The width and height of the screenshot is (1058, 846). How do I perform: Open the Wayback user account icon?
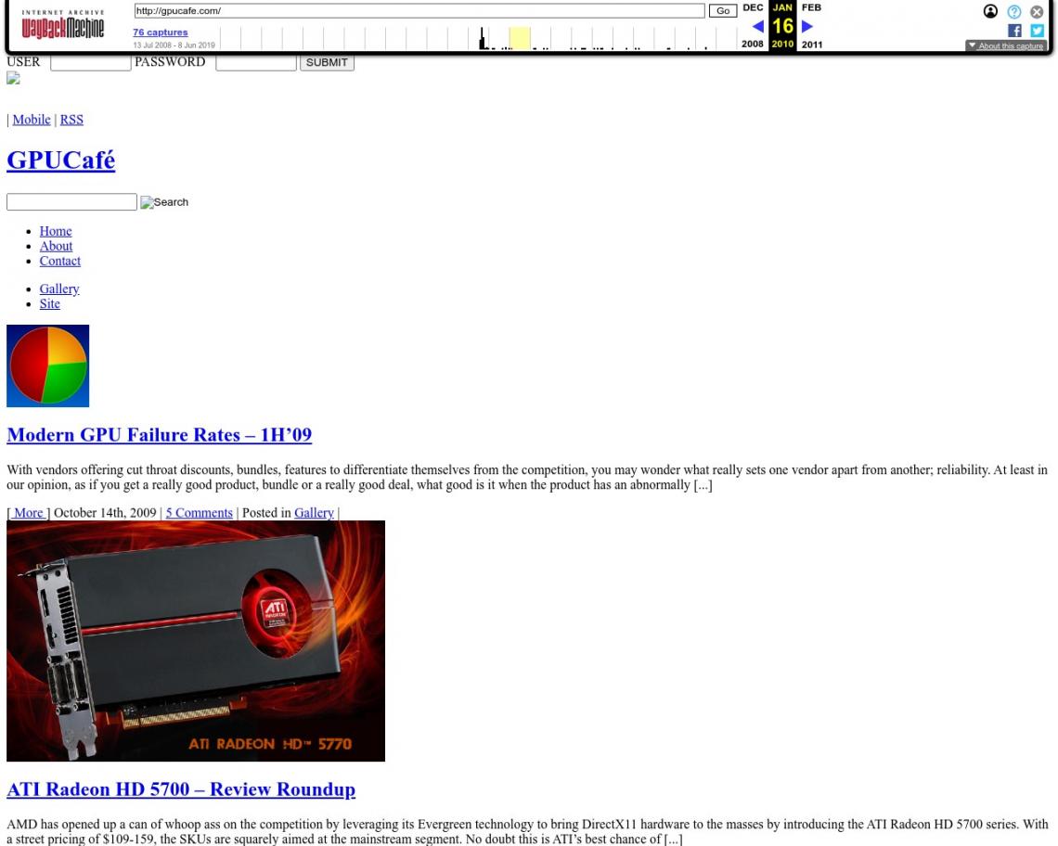[x=990, y=11]
